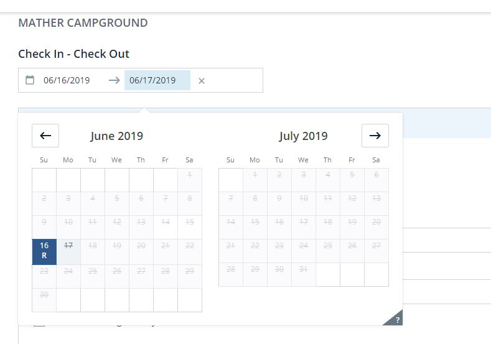Click the check-in date field 06/16/2019

click(x=67, y=80)
